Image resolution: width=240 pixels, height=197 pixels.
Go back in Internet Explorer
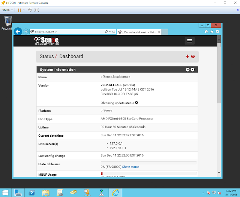pyautogui.click(x=18, y=31)
